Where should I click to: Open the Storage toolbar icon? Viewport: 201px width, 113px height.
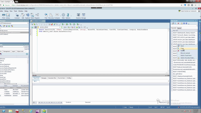84,16
